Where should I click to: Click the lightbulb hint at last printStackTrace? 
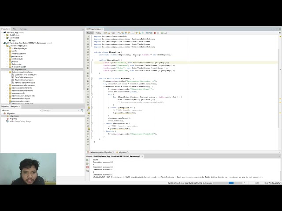click(89, 129)
